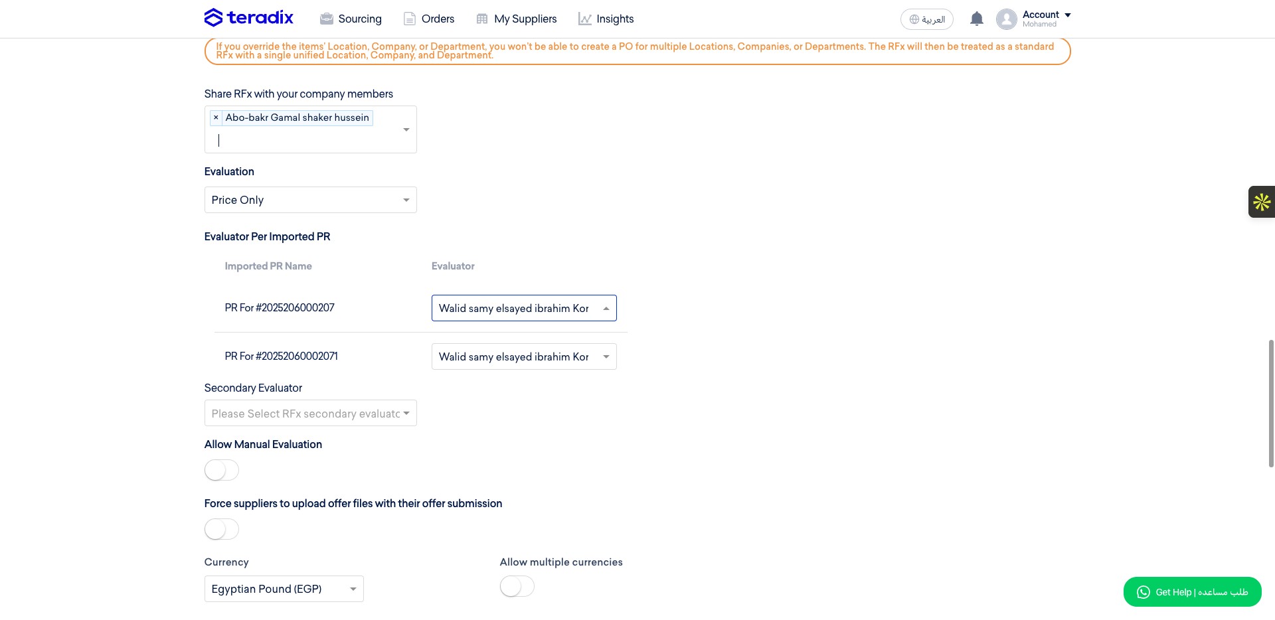Image resolution: width=1275 pixels, height=620 pixels.
Task: Click the 'Imported PR Name' column header
Action: click(268, 266)
